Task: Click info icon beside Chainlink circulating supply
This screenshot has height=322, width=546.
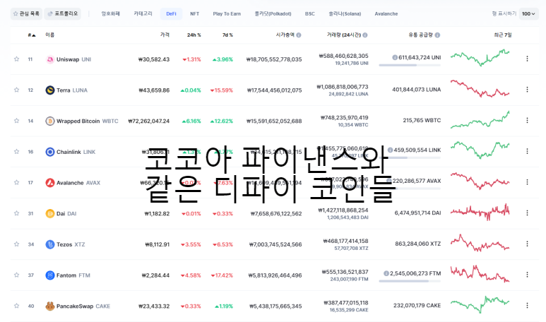Action: point(390,150)
